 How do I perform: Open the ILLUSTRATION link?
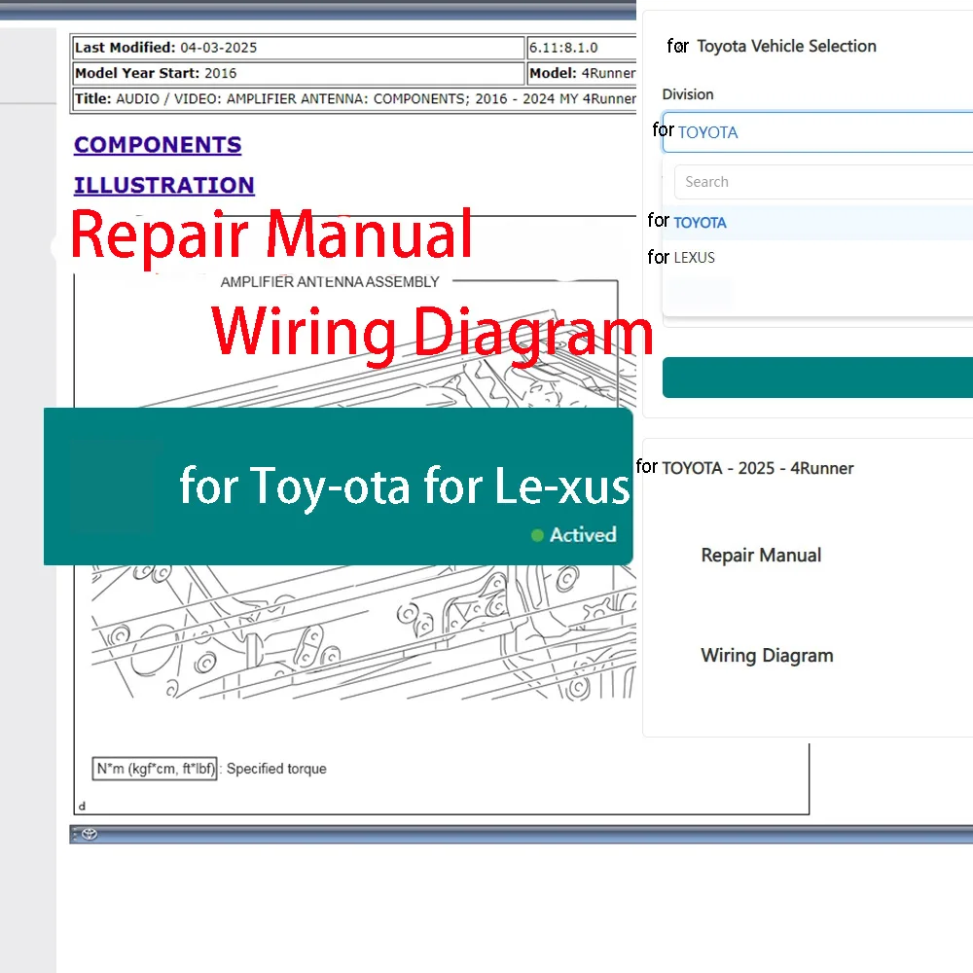point(163,185)
